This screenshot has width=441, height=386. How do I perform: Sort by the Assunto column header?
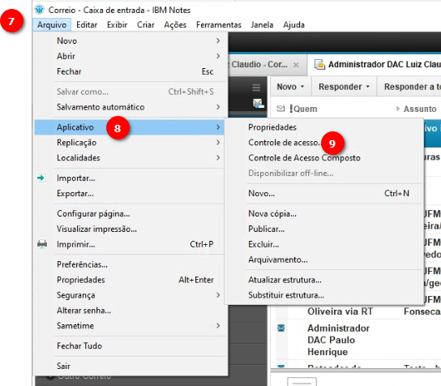coord(420,109)
